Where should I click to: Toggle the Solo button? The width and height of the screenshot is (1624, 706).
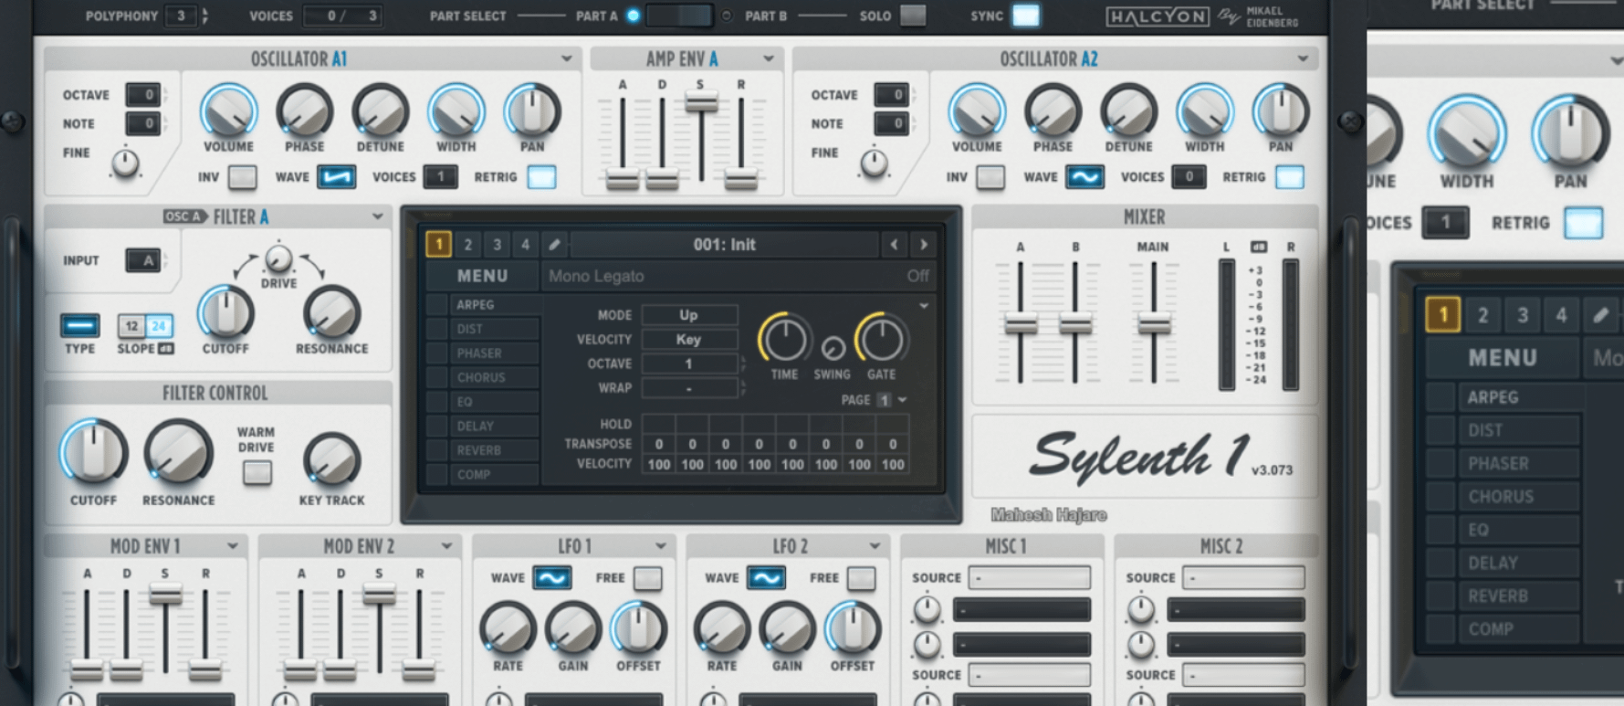[913, 16]
